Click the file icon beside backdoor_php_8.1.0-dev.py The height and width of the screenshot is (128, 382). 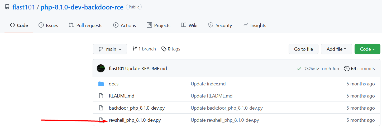(101, 108)
